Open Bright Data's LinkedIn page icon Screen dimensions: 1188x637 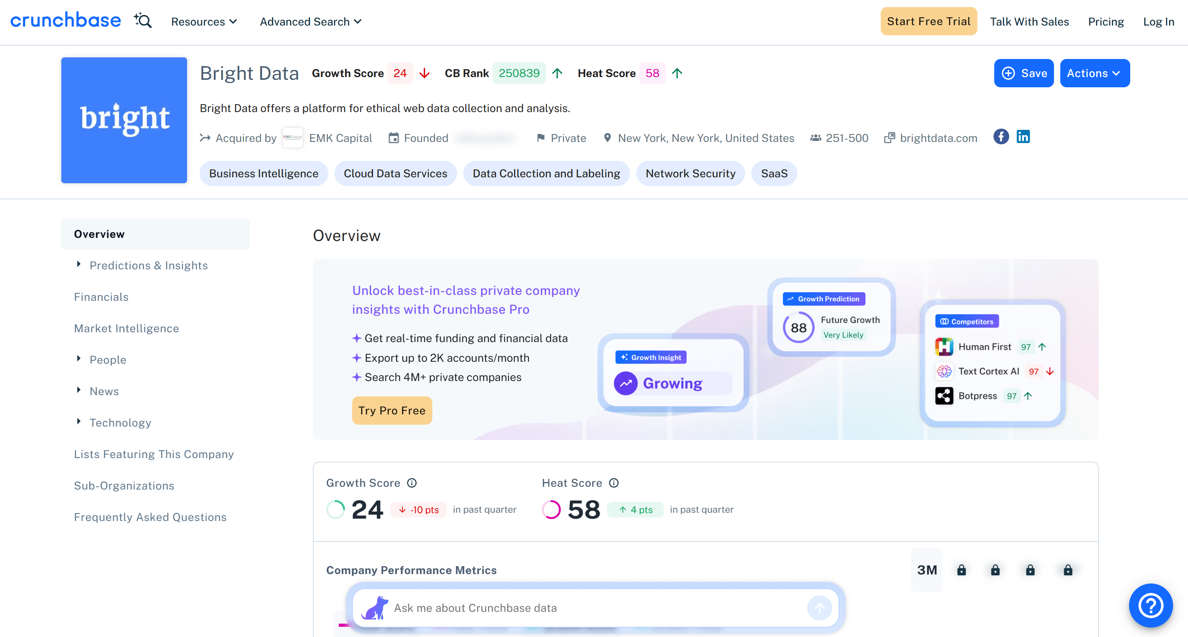(1023, 136)
